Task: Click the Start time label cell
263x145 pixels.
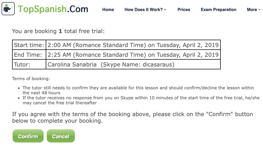Action: pos(29,45)
